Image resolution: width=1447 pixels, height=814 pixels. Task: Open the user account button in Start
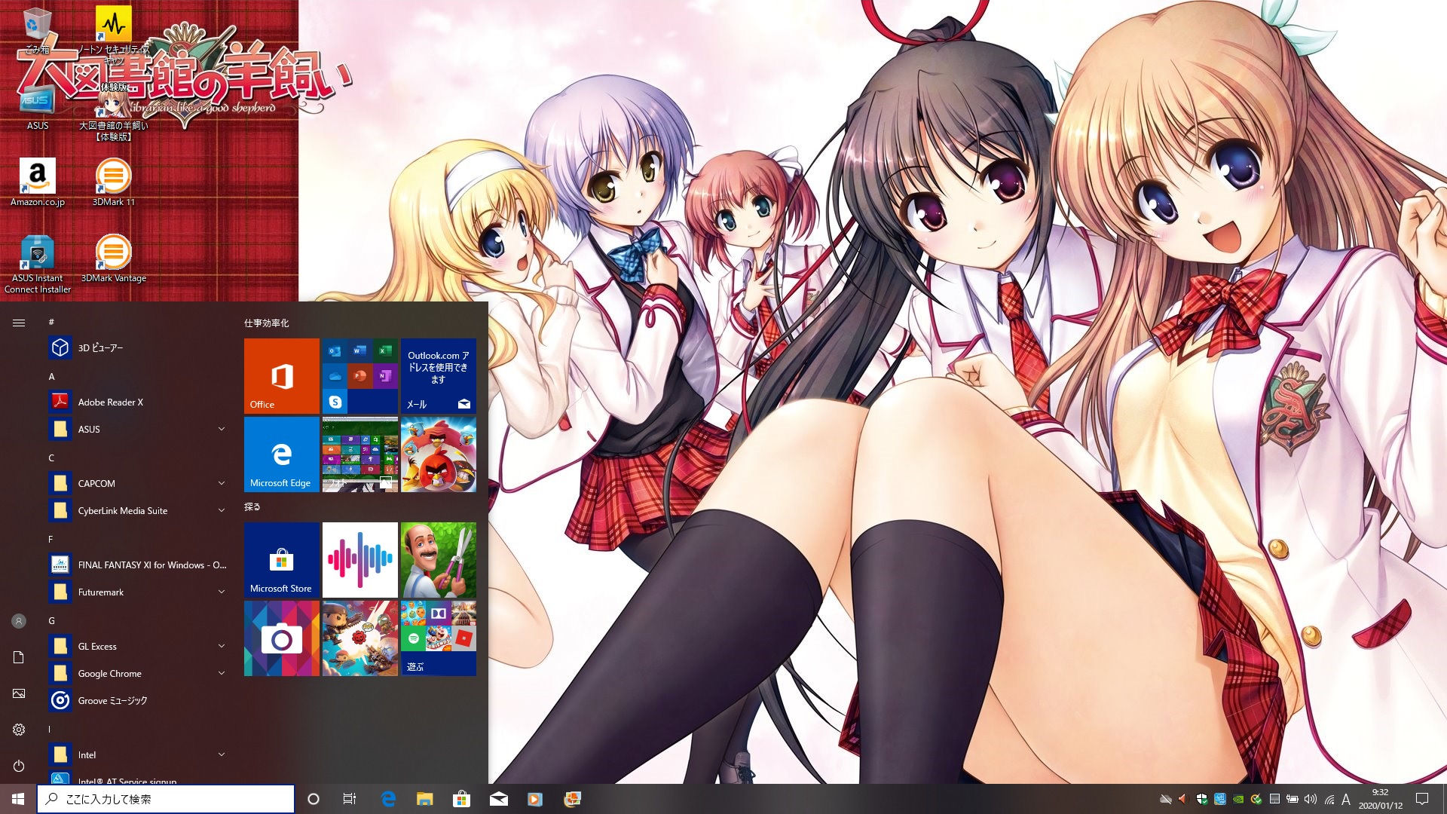pyautogui.click(x=19, y=621)
